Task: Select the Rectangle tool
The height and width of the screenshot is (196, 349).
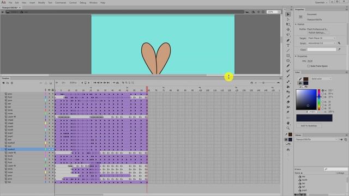Action: 288,56
